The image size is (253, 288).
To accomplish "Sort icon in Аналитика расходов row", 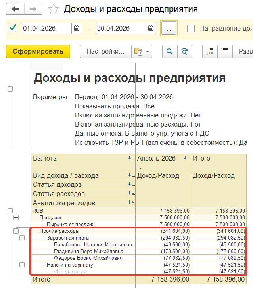I will point(132,202).
